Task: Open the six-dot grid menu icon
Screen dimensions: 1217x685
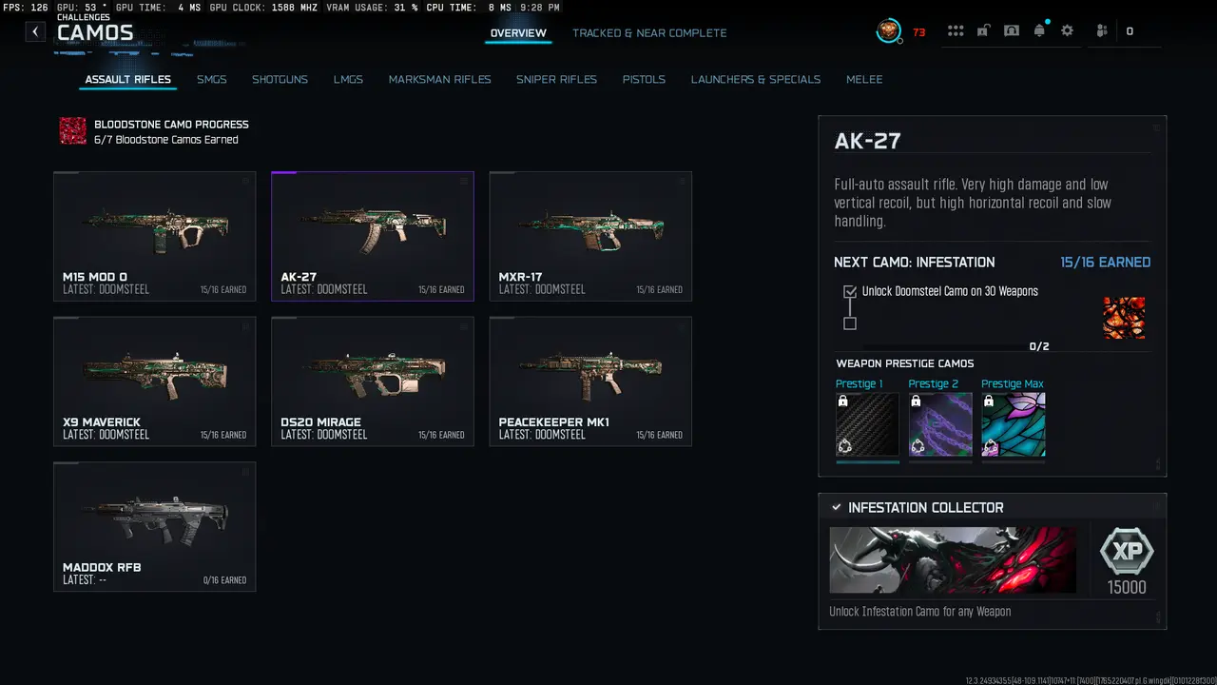Action: click(x=956, y=31)
